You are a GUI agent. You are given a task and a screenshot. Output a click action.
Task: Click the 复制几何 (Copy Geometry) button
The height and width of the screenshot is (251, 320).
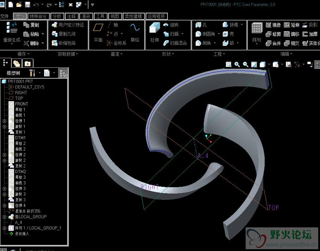(x=64, y=34)
